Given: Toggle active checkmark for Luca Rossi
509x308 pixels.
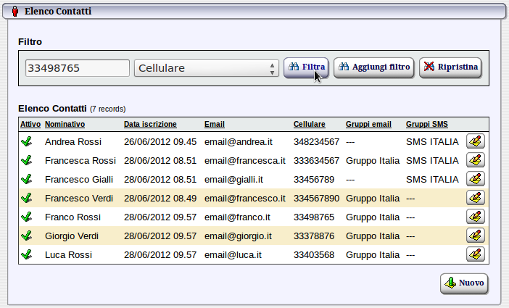Looking at the screenshot, I should (x=27, y=254).
